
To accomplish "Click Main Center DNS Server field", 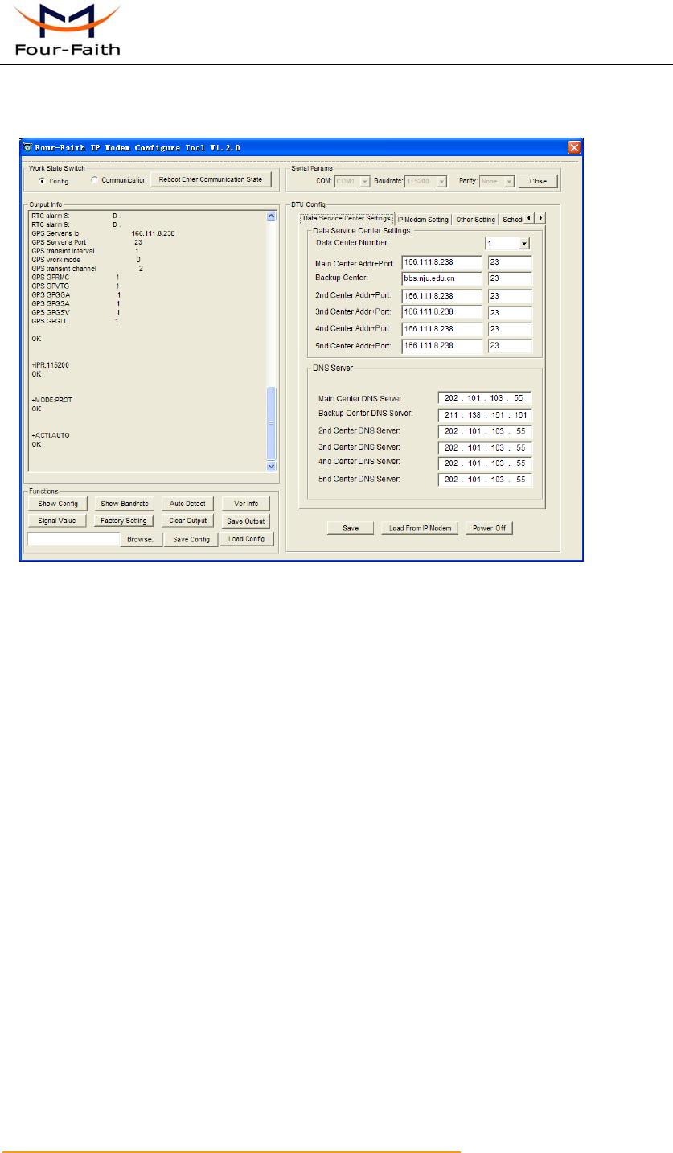I will pos(485,398).
